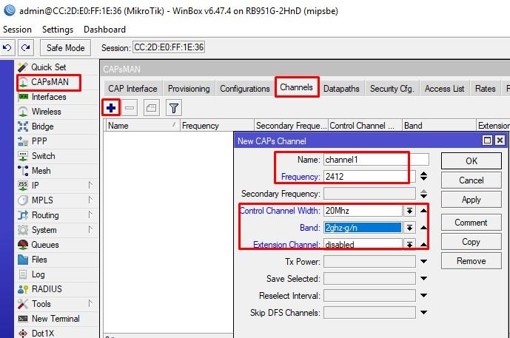The width and height of the screenshot is (510, 338).
Task: Click the Redo arrow icon
Action: [26, 48]
